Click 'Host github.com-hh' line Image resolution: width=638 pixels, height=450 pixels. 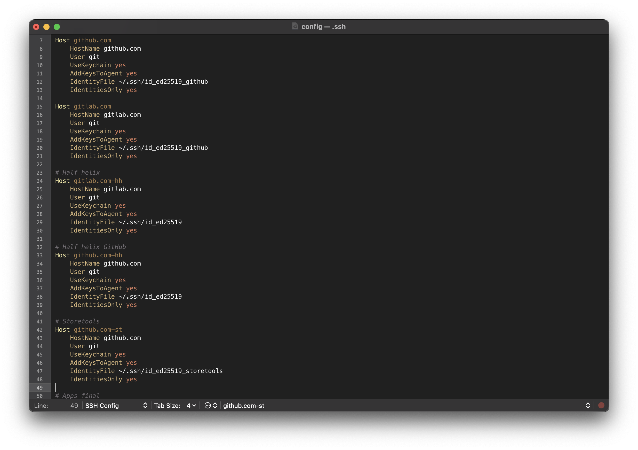[88, 255]
